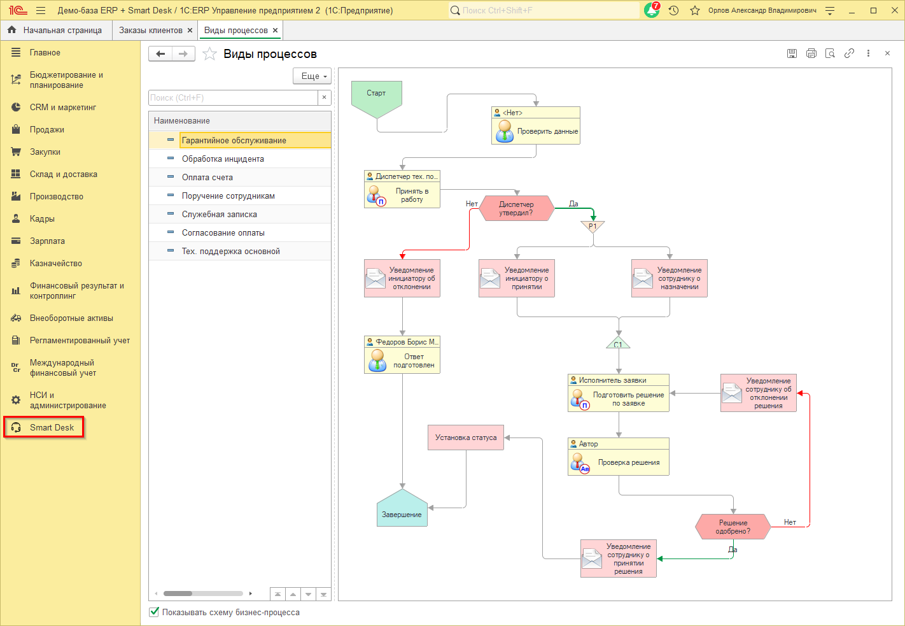Select row Согласование оплаты
Image resolution: width=905 pixels, height=626 pixels.
[240, 233]
